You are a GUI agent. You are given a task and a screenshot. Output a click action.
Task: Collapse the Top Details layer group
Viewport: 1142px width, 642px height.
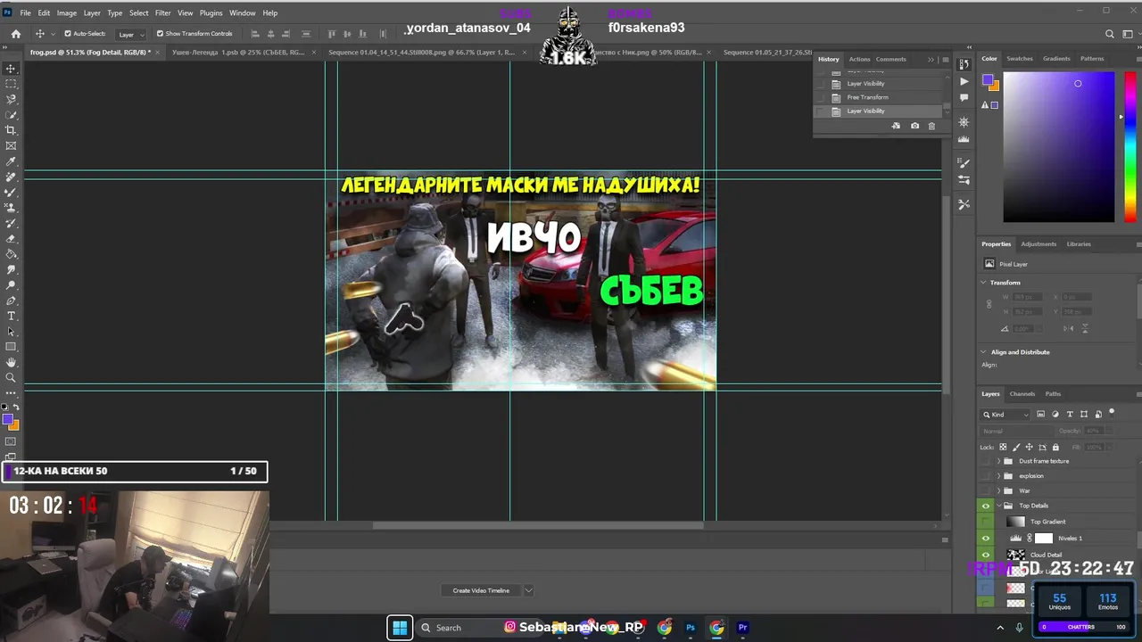pyautogui.click(x=998, y=506)
